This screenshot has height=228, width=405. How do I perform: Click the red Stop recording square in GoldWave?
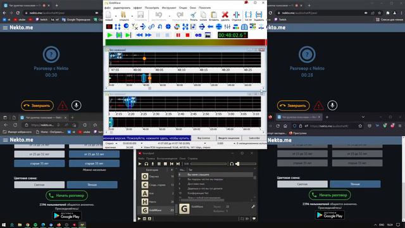pos(187,35)
